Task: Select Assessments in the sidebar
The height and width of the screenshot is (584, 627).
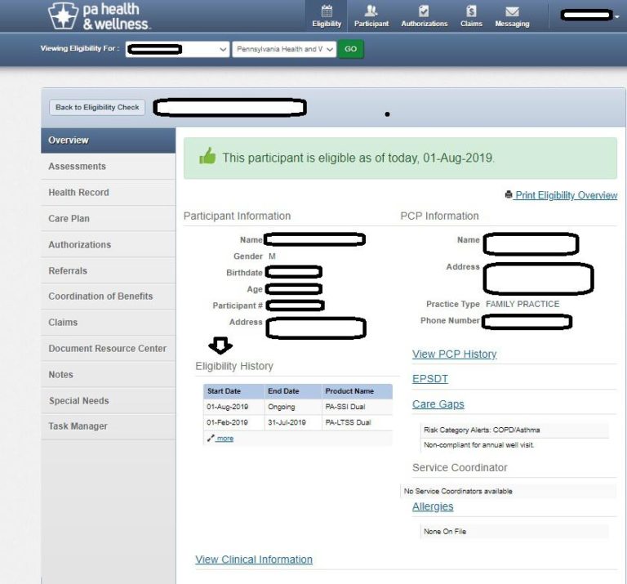Action: (77, 167)
